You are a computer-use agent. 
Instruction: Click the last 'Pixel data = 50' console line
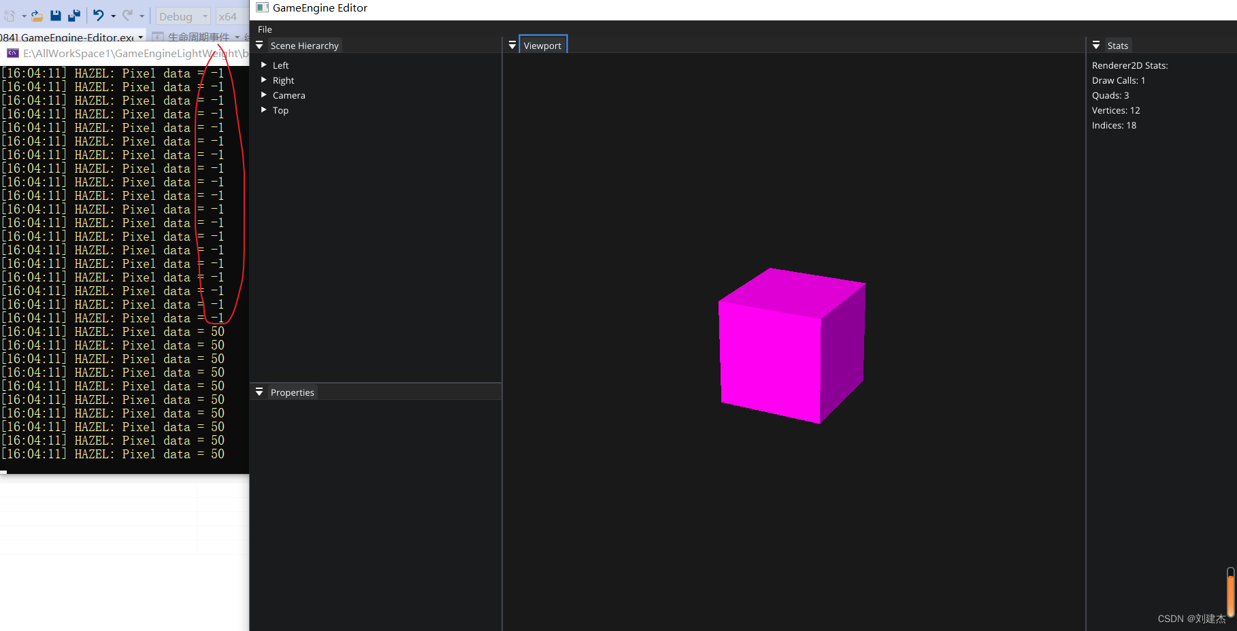point(113,454)
